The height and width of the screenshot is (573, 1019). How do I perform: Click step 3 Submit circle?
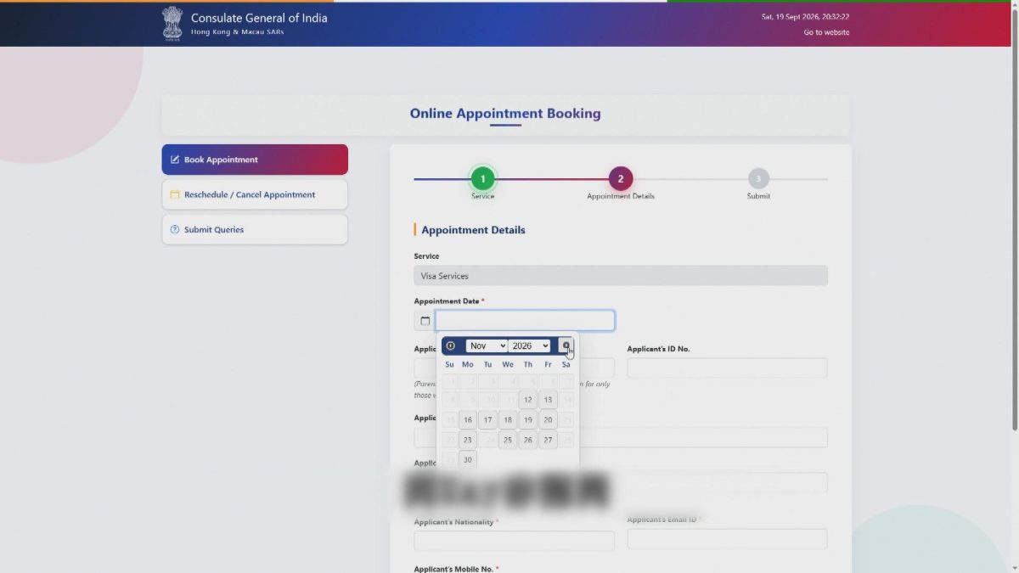pos(758,178)
